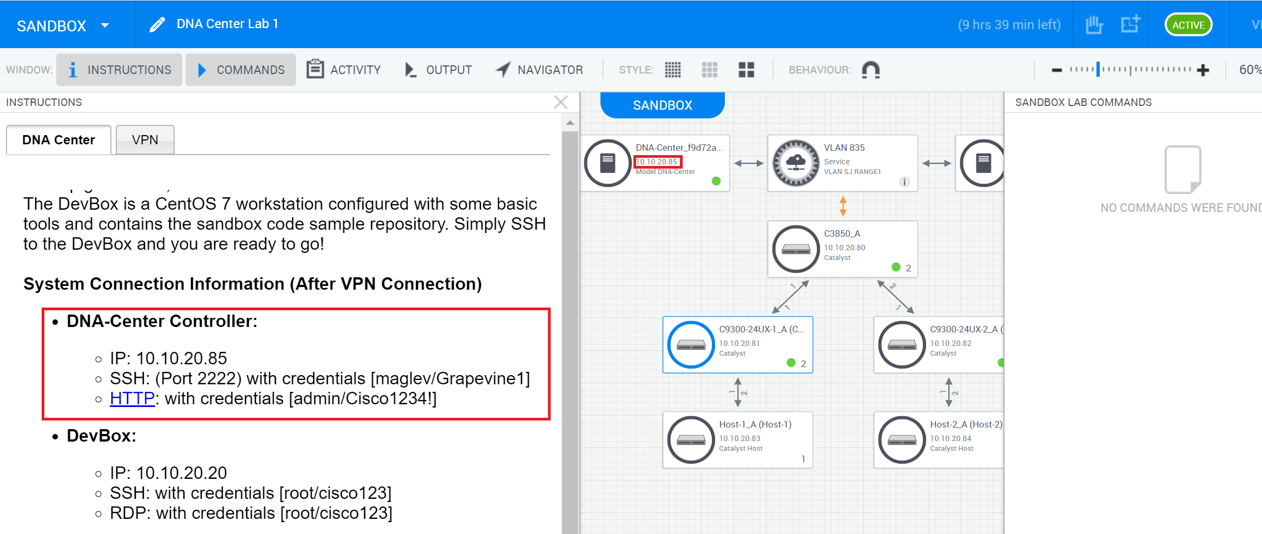Select the C9300-24UX-1_A switch icon
1262x534 pixels.
[691, 345]
